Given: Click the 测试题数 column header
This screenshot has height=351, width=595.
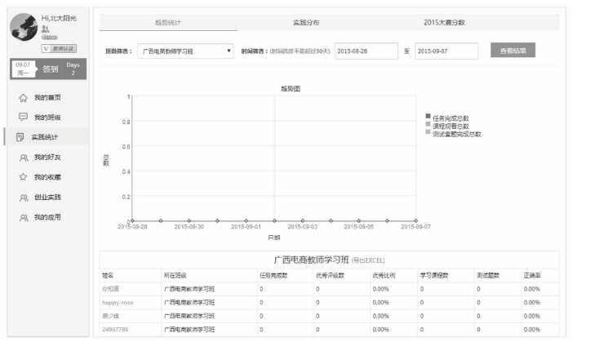Looking at the screenshot, I should click(x=488, y=275).
